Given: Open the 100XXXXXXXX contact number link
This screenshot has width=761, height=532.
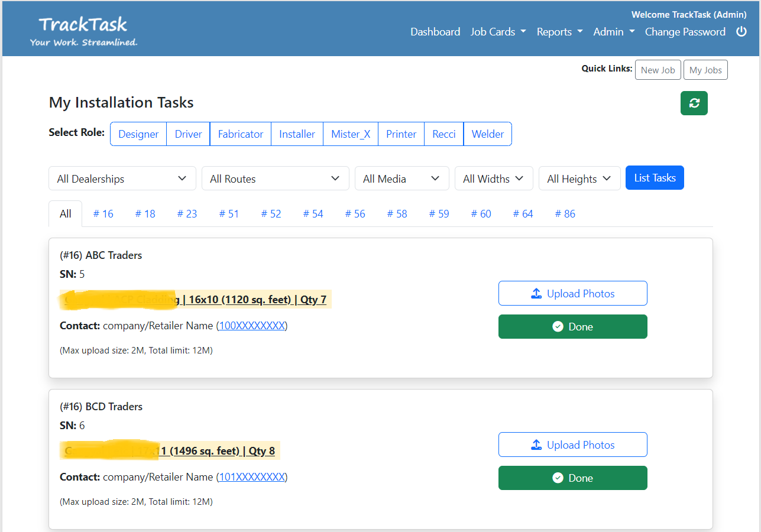Looking at the screenshot, I should [x=252, y=326].
